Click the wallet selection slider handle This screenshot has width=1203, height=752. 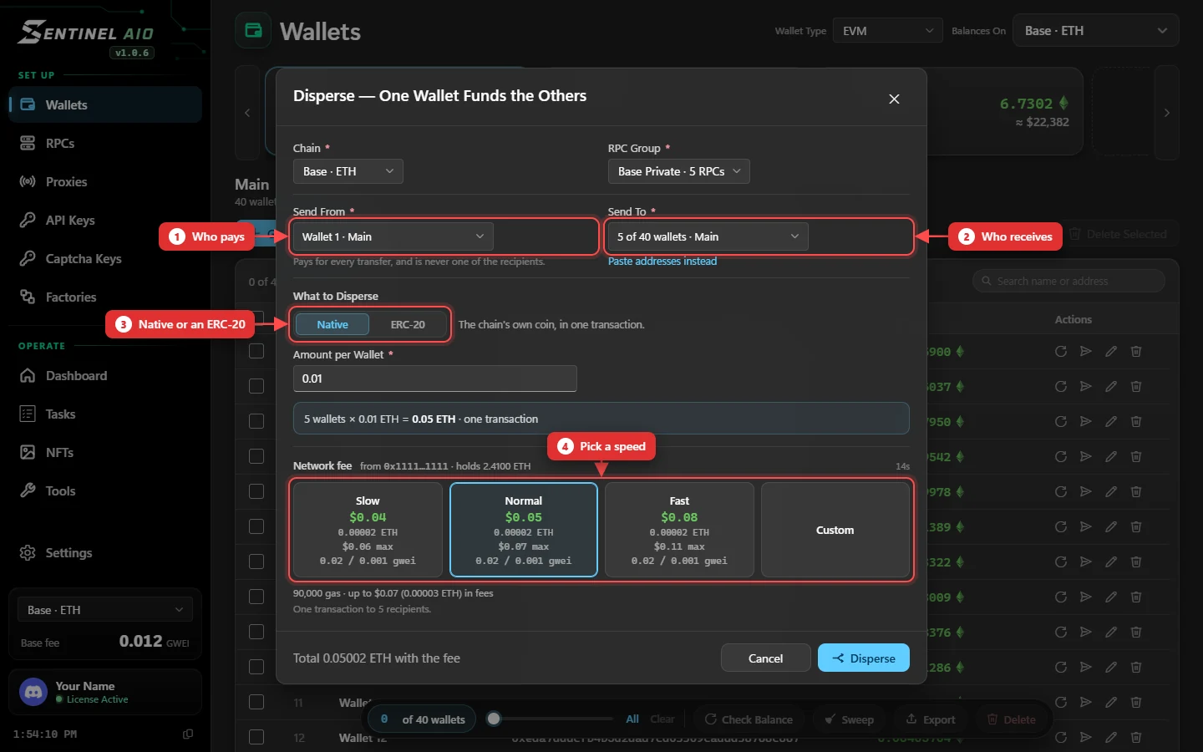[494, 719]
